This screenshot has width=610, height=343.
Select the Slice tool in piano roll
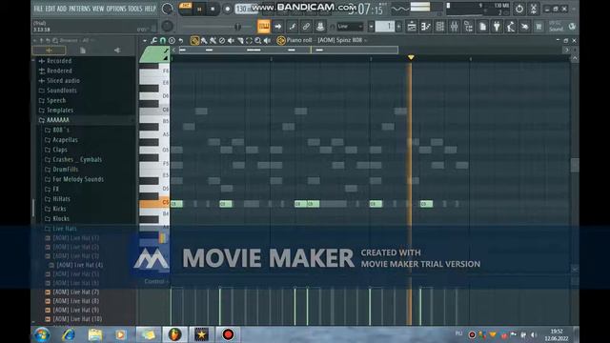(240, 40)
